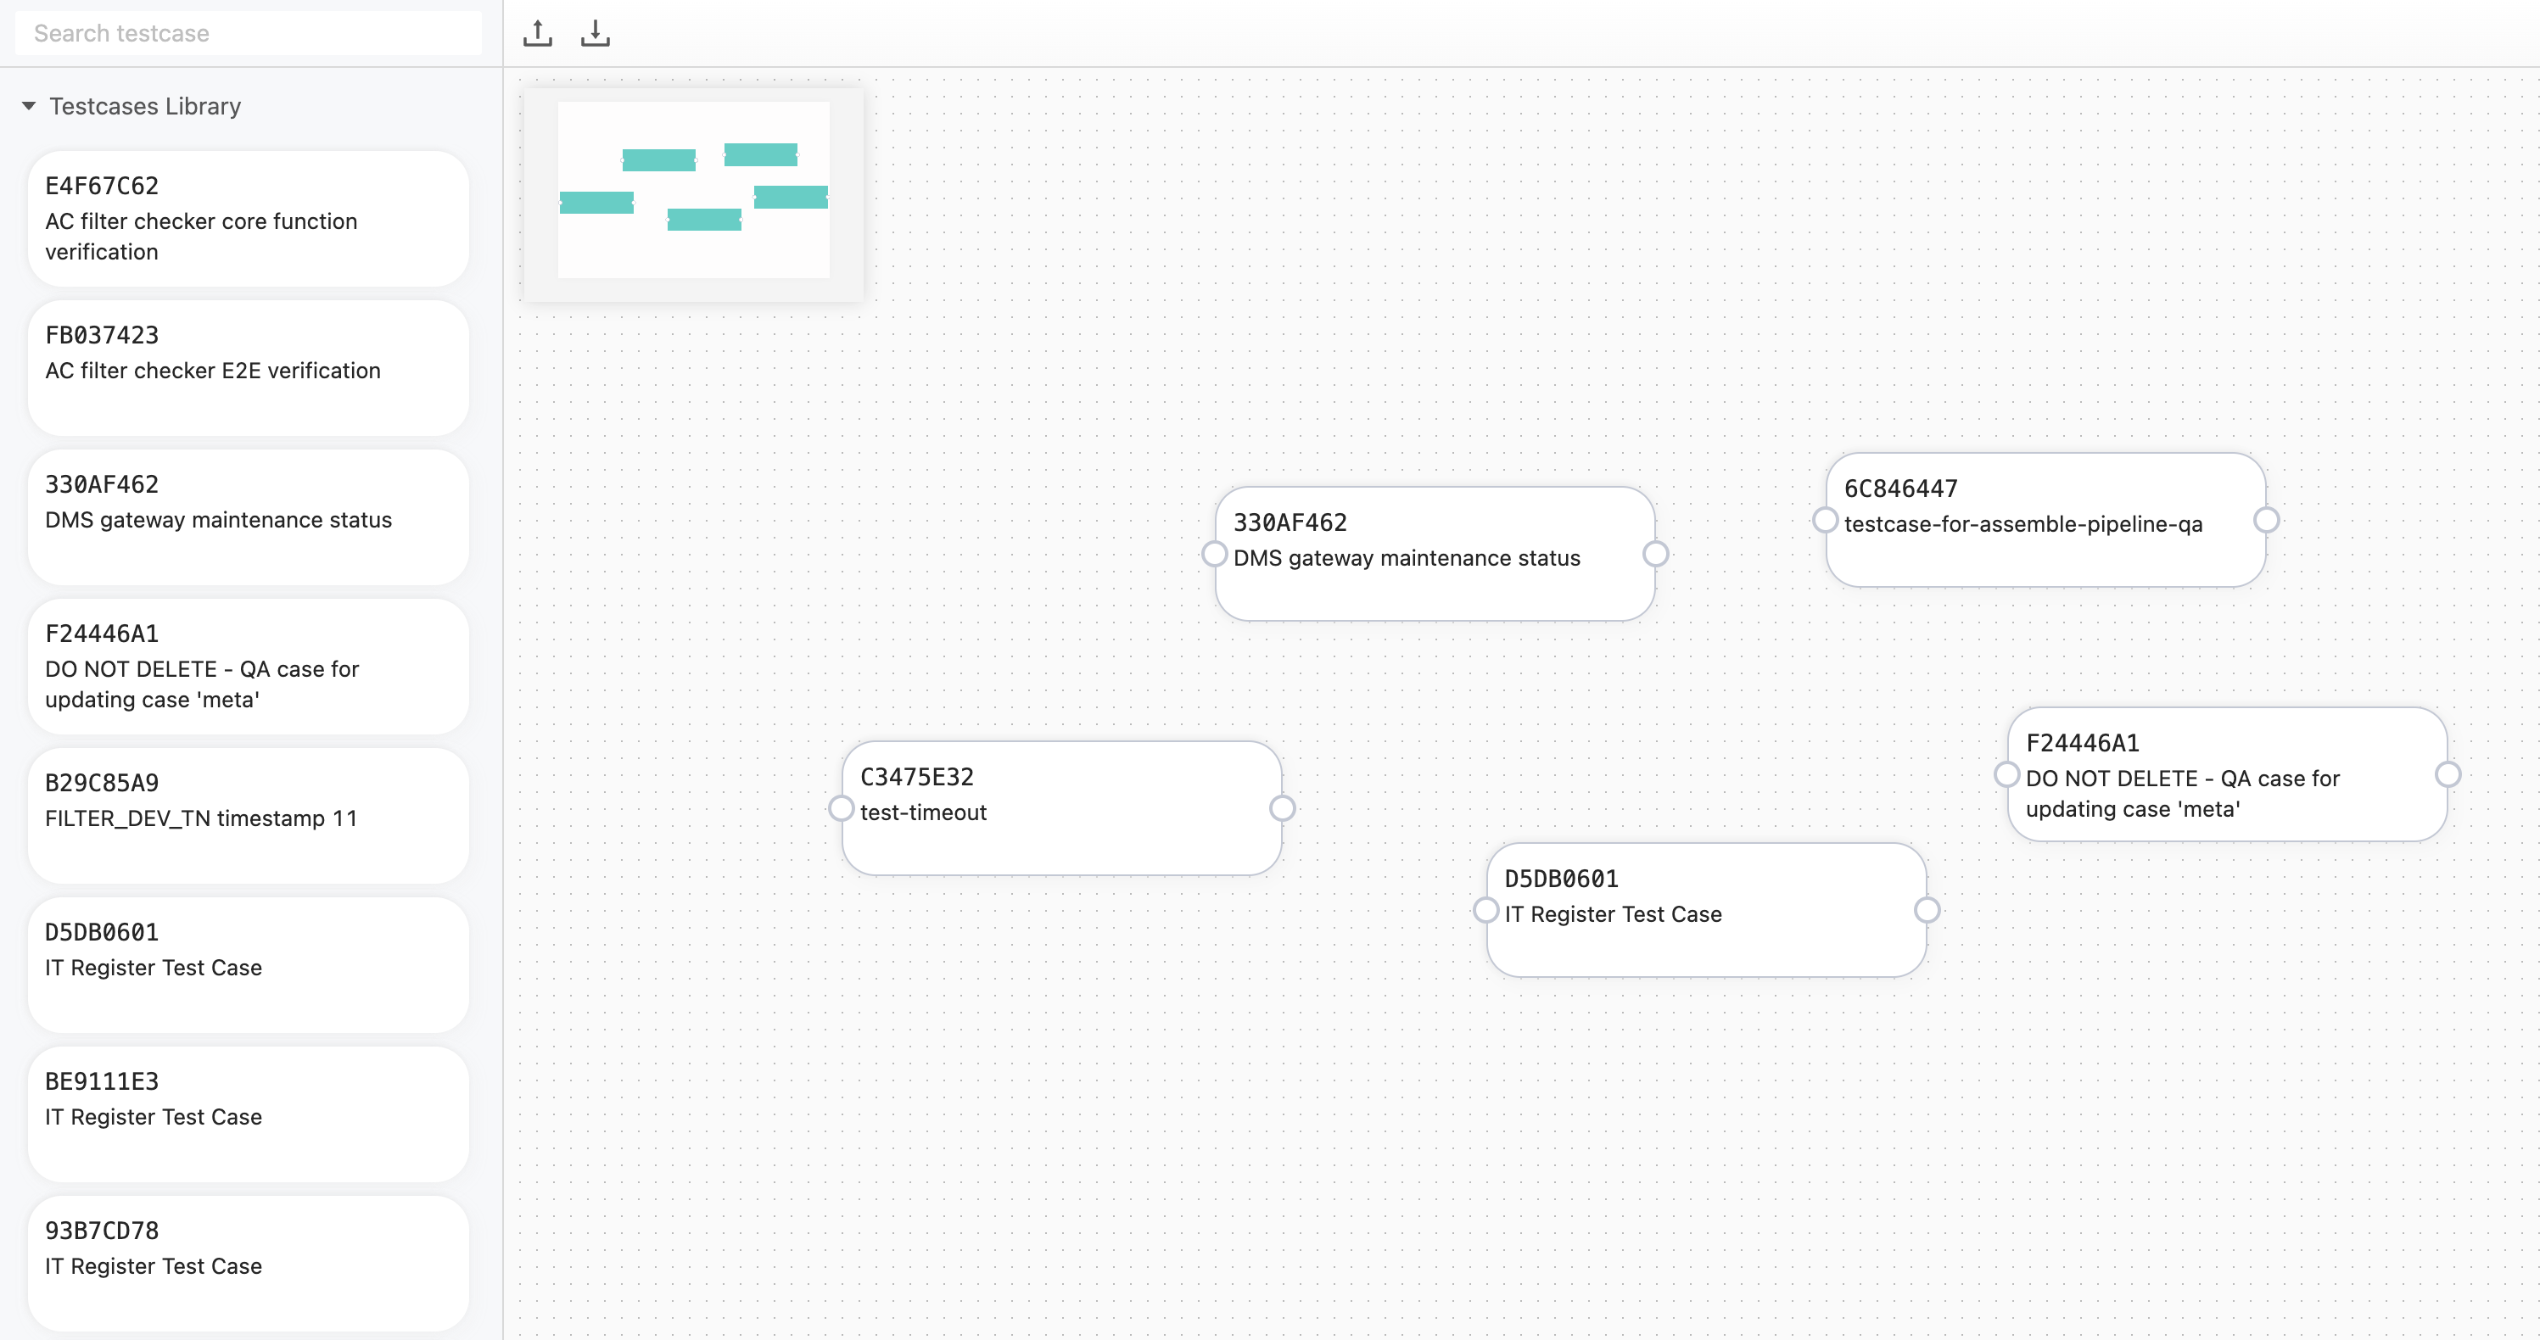Select library card D5DB0601 IT Register Test Case
This screenshot has width=2540, height=1340.
pos(249,965)
